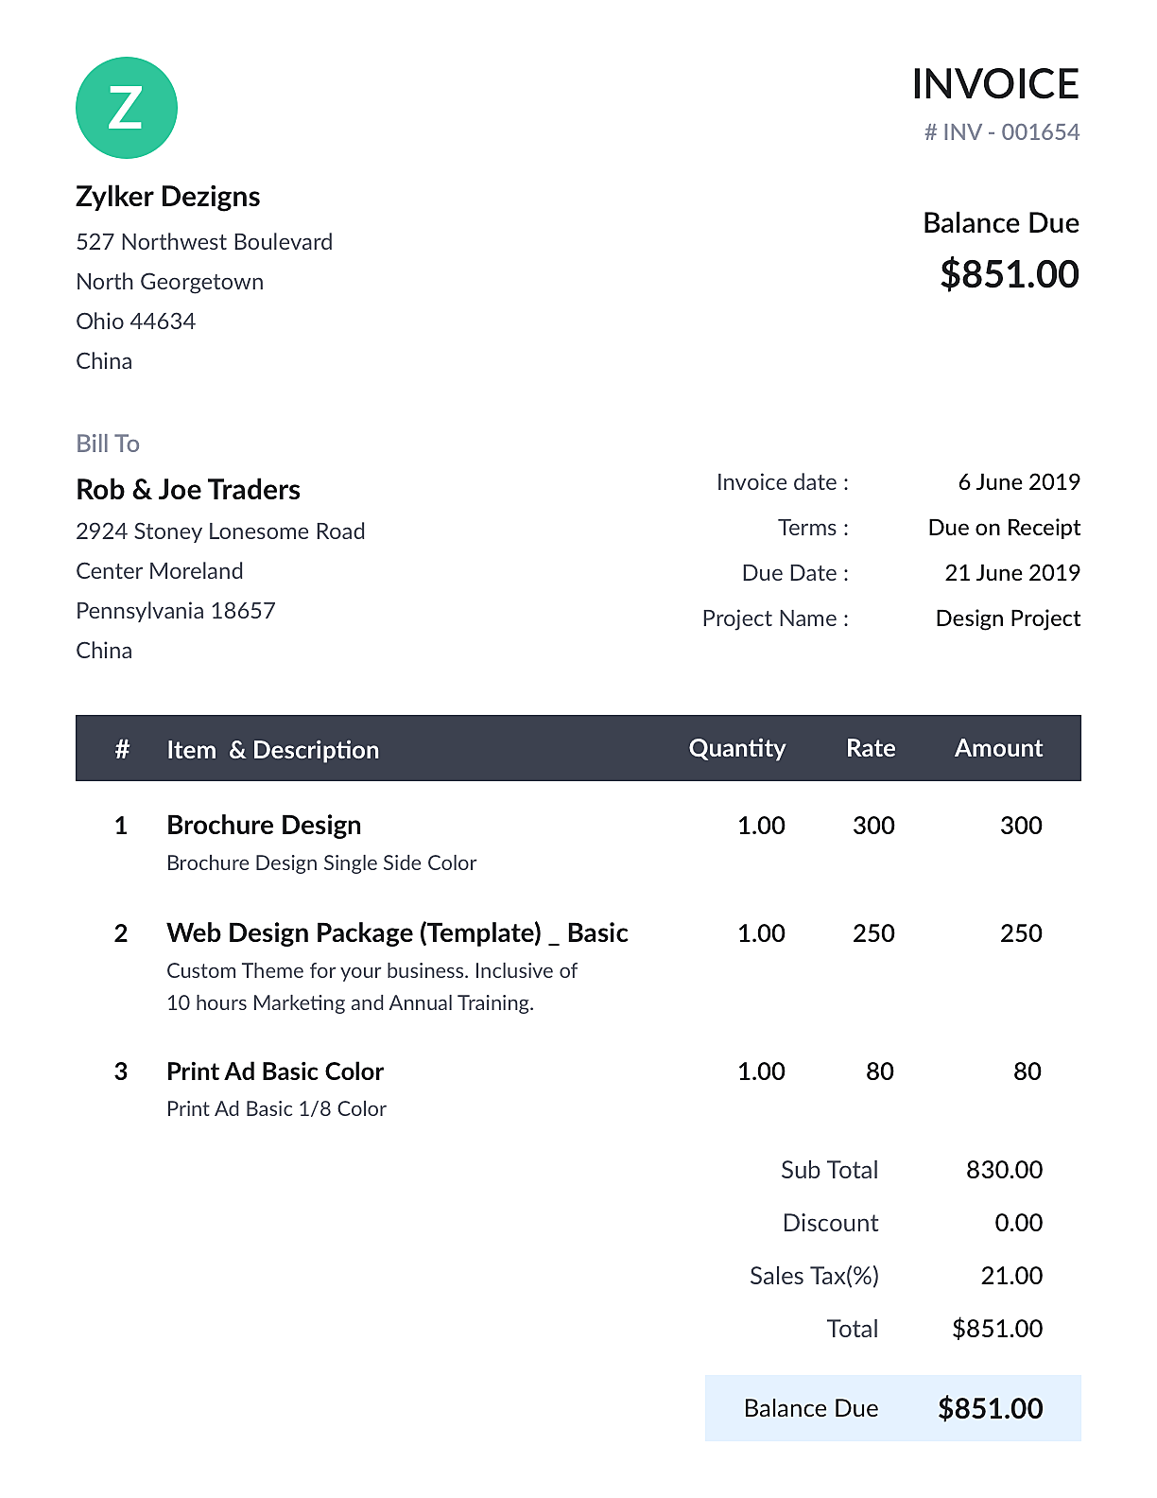Click the Due on Receipt terms value
The height and width of the screenshot is (1498, 1157).
[x=1003, y=528]
